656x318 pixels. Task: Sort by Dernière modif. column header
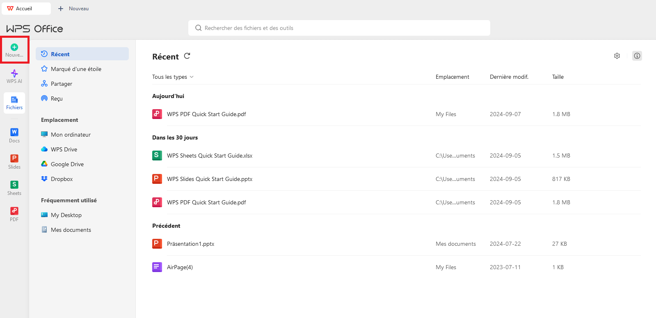pyautogui.click(x=509, y=77)
